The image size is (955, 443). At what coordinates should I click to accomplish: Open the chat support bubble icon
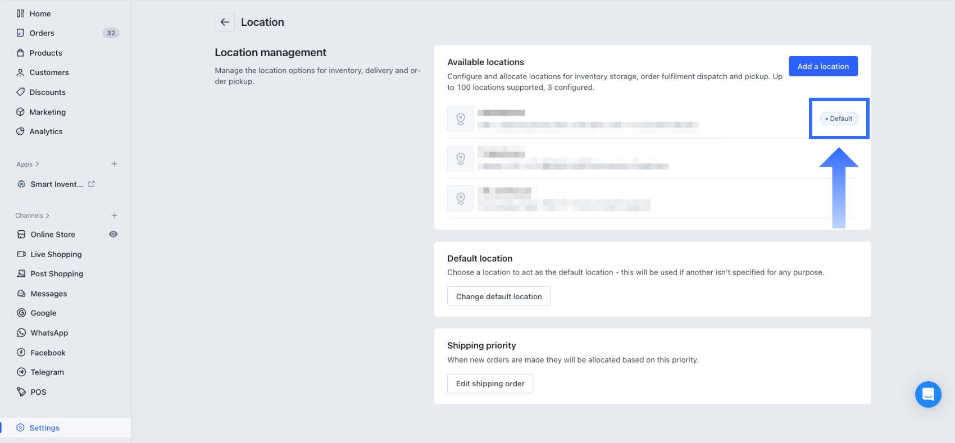tap(927, 394)
